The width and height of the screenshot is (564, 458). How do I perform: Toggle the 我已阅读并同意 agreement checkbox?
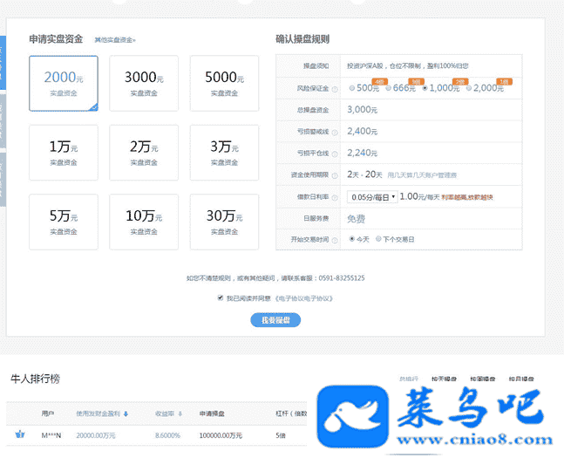[220, 297]
